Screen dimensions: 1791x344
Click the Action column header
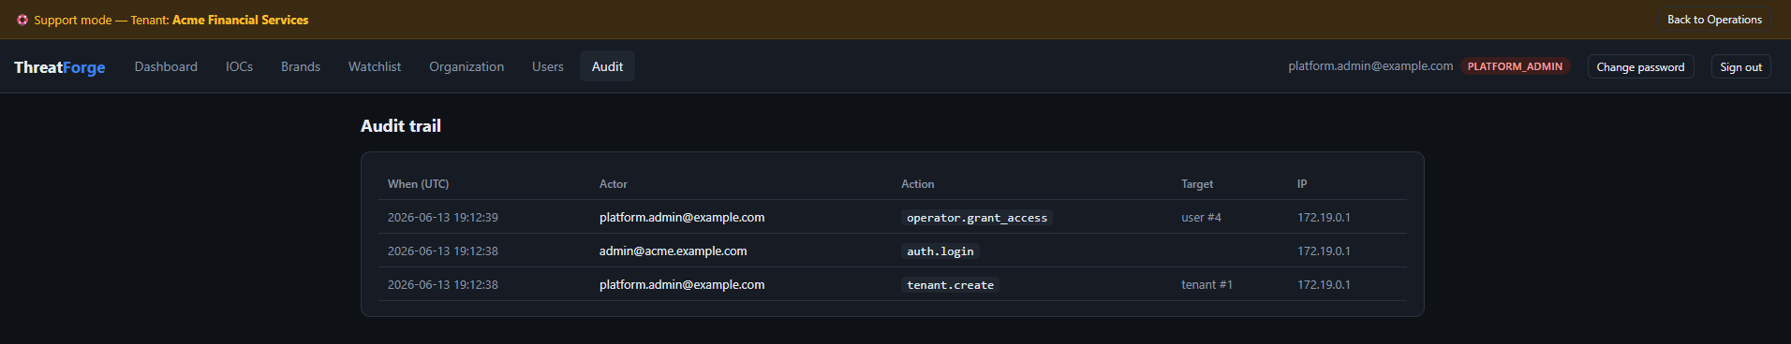coord(918,184)
